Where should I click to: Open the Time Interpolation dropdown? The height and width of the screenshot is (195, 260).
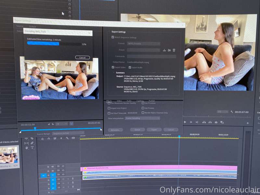pyautogui.click(x=142, y=118)
